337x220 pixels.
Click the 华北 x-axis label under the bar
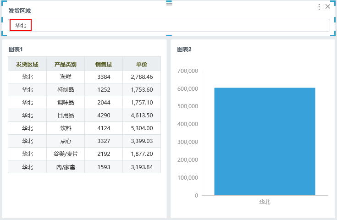click(265, 202)
